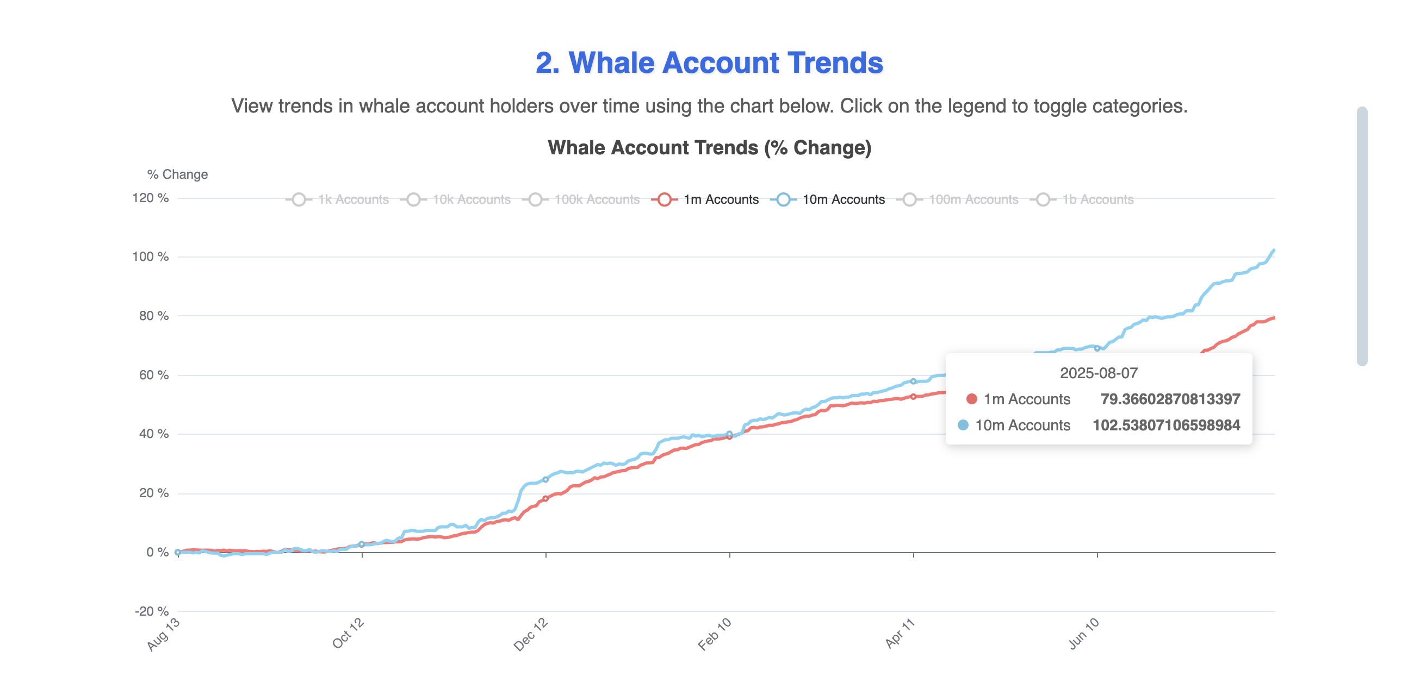Viewport: 1414px width, 676px height.
Task: Click the tooltip date 2025-08-07
Action: tap(1099, 373)
